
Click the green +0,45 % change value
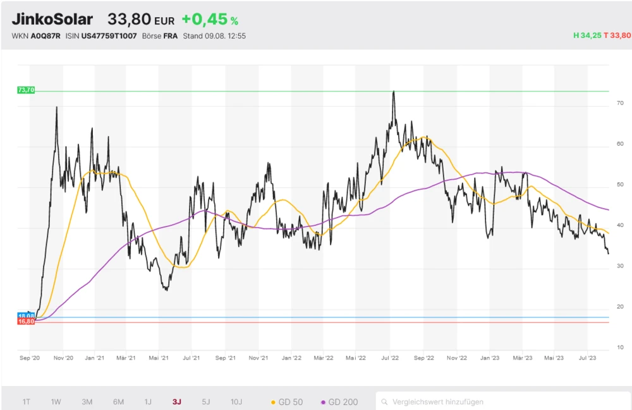210,20
